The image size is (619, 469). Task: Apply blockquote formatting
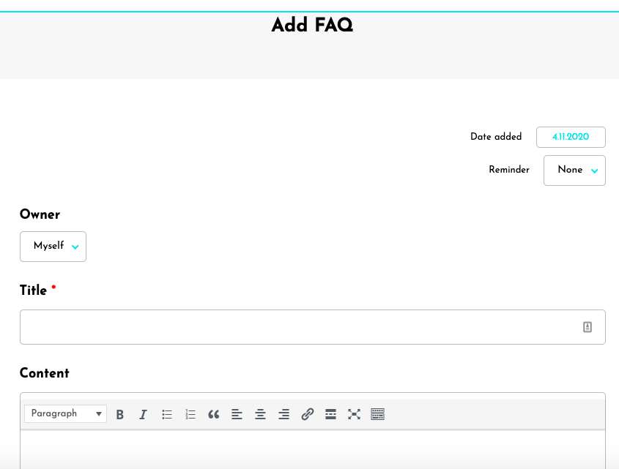214,414
